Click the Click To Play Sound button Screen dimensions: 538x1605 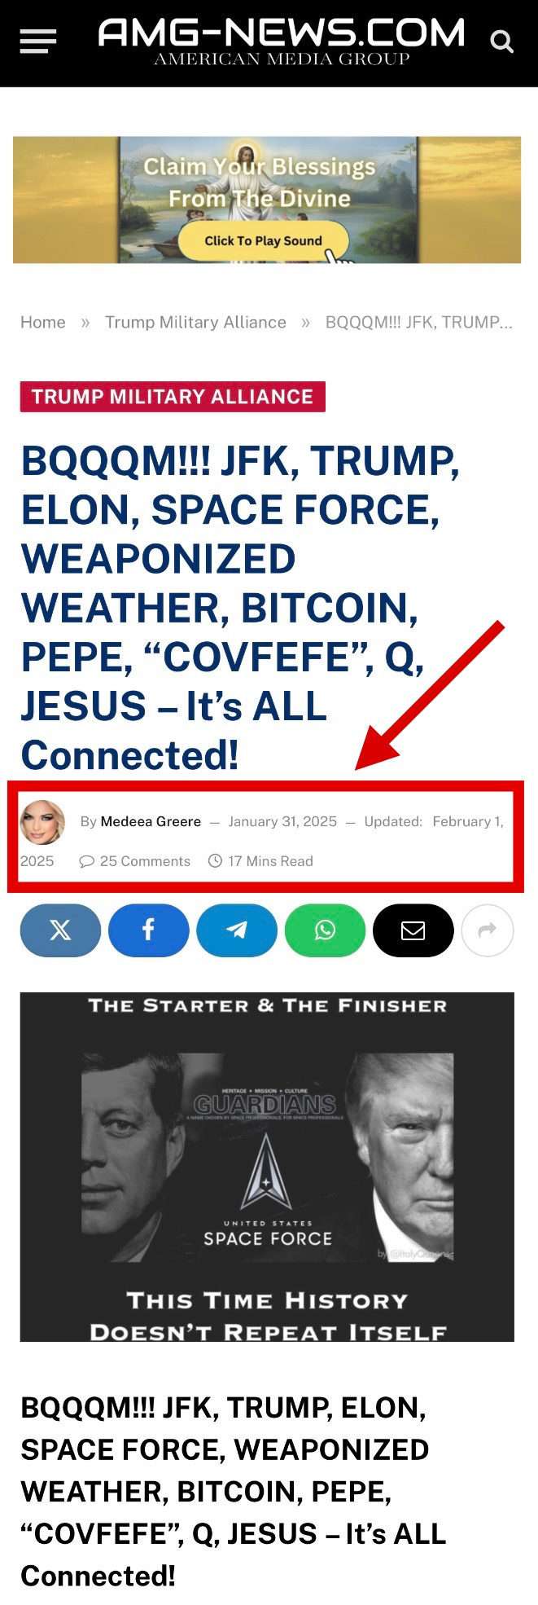(263, 241)
